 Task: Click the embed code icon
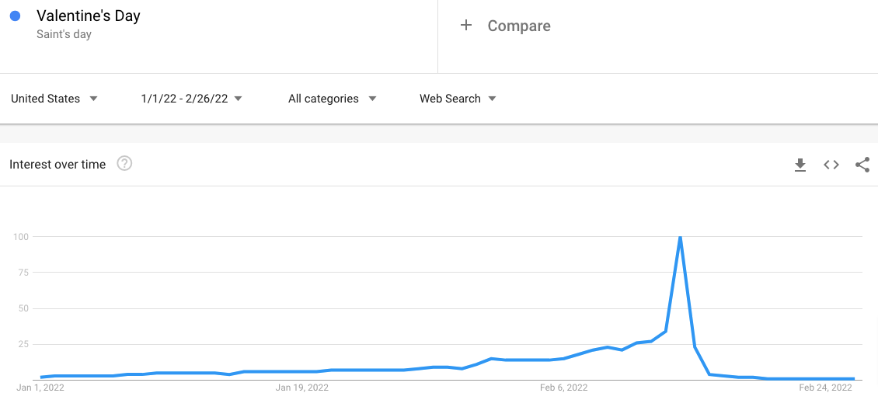click(831, 165)
